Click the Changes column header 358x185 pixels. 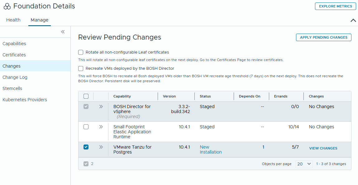316,96
